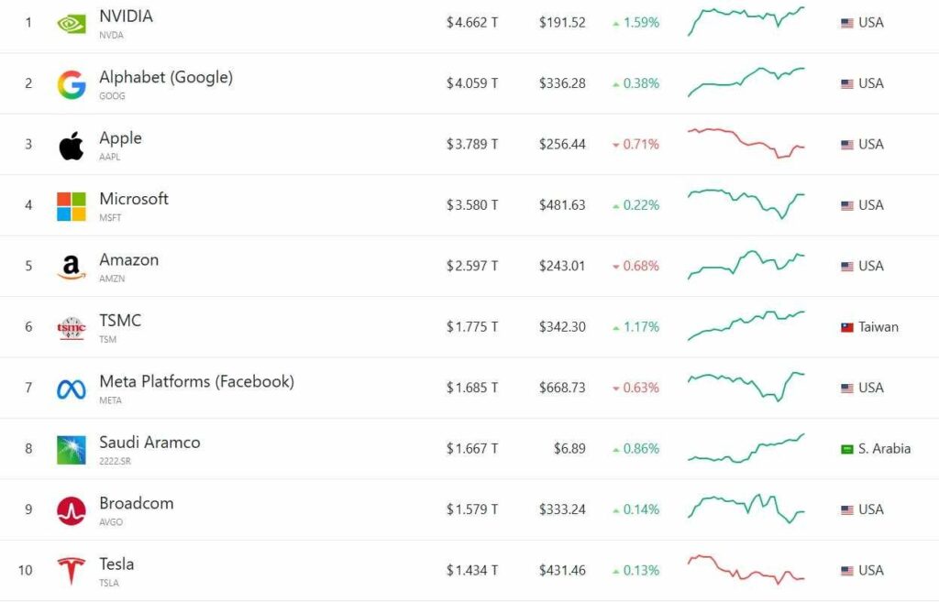Click the Tesla logo icon

(72, 571)
